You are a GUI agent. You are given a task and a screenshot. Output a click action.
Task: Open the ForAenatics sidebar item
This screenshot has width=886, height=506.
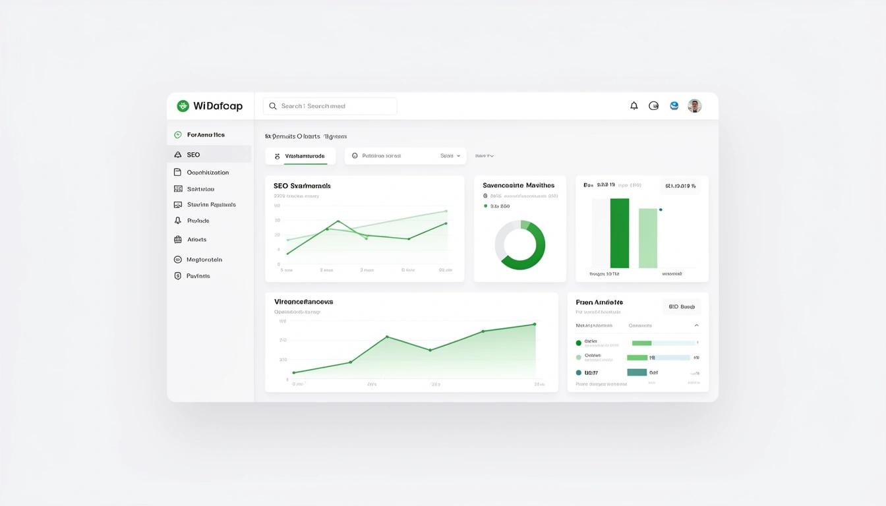pyautogui.click(x=209, y=134)
